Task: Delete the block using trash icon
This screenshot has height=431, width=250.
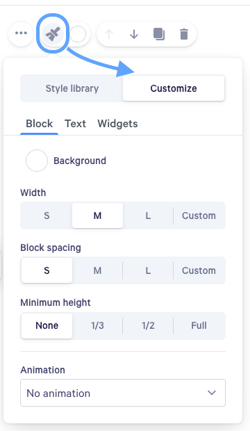Action: [x=184, y=34]
